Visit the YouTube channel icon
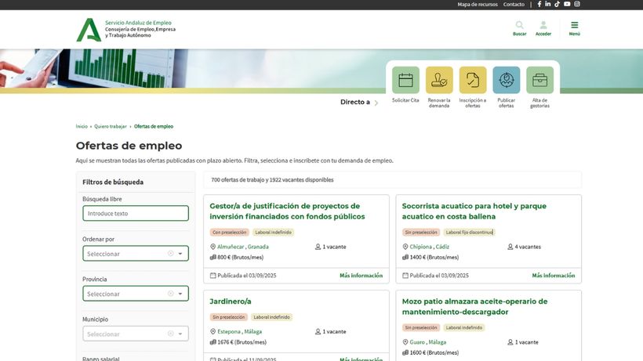The image size is (643, 361). 567,5
